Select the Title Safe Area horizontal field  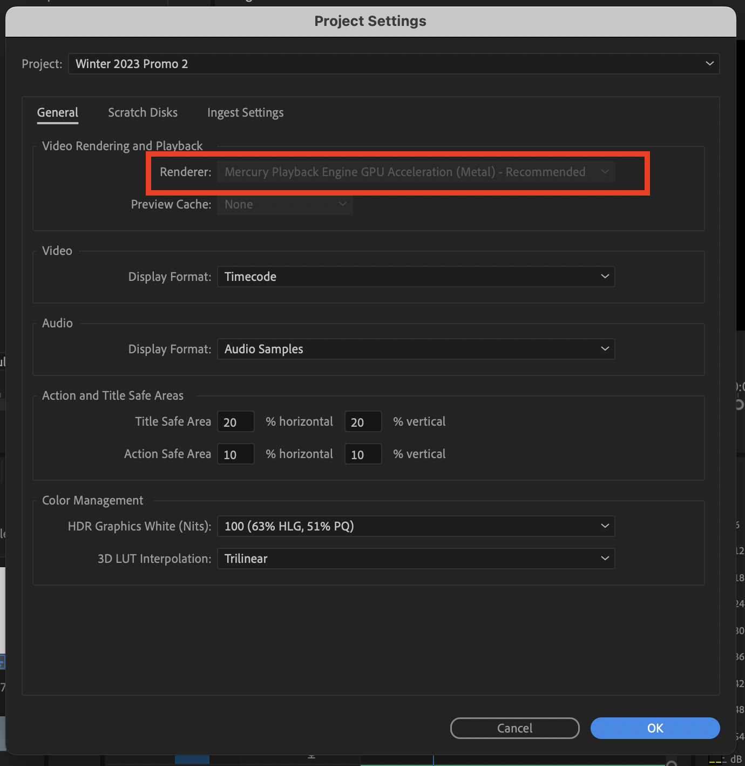(235, 421)
